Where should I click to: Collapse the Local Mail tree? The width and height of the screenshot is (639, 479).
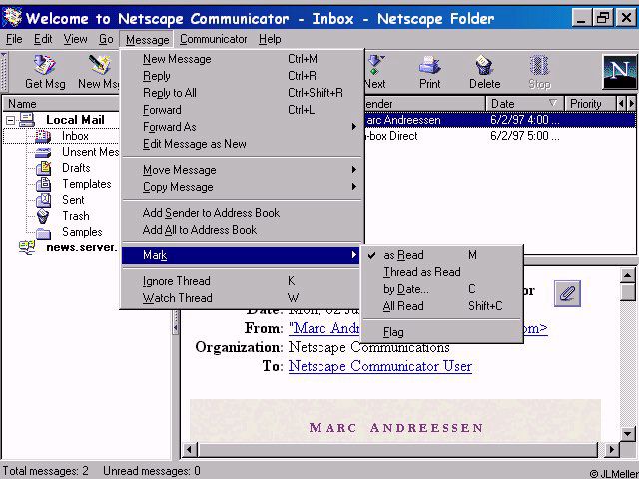(x=11, y=120)
